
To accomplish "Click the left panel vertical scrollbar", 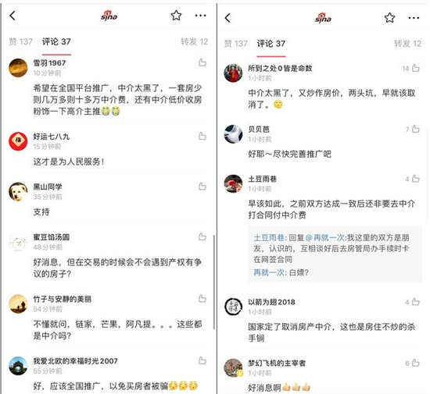I will pyautogui.click(x=214, y=282).
